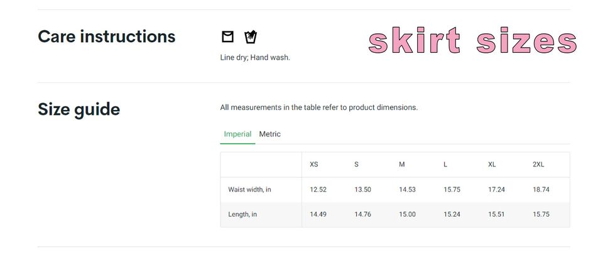Click the XS waist value 12.52
603x257 pixels.
[318, 189]
